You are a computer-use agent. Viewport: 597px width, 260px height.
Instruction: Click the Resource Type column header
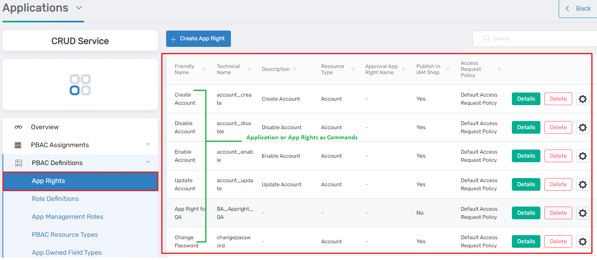(x=333, y=69)
